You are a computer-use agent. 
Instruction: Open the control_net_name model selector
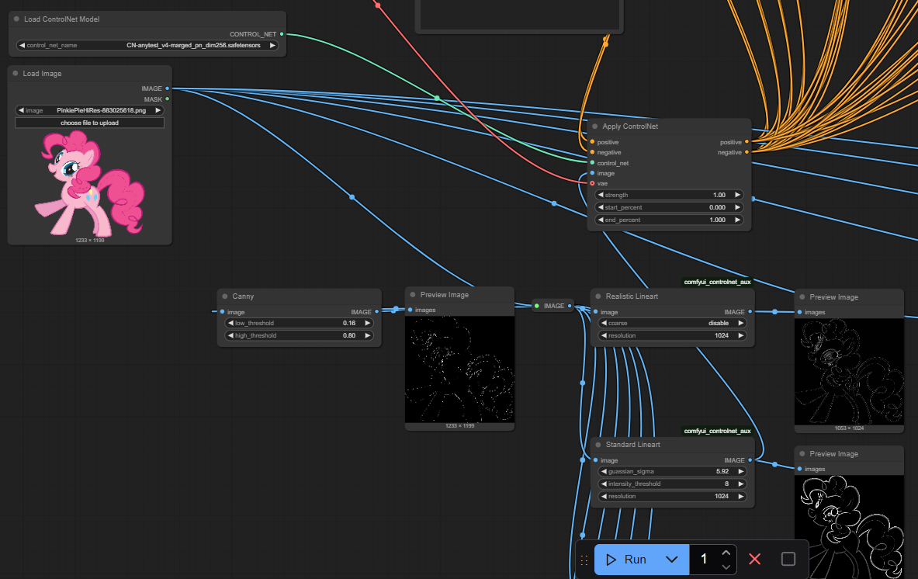147,45
